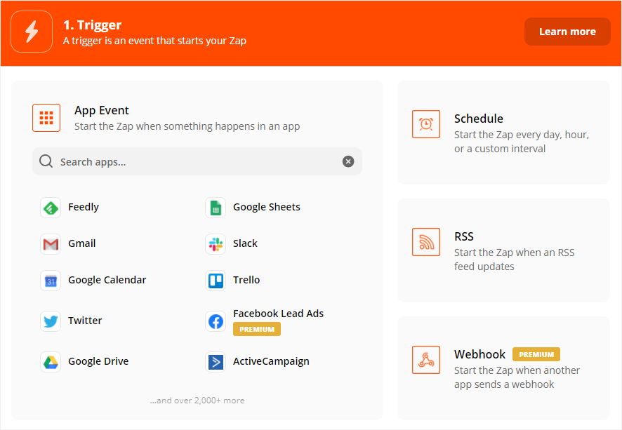Select the Webhook trigger title
The width and height of the screenshot is (622, 430).
click(x=479, y=354)
